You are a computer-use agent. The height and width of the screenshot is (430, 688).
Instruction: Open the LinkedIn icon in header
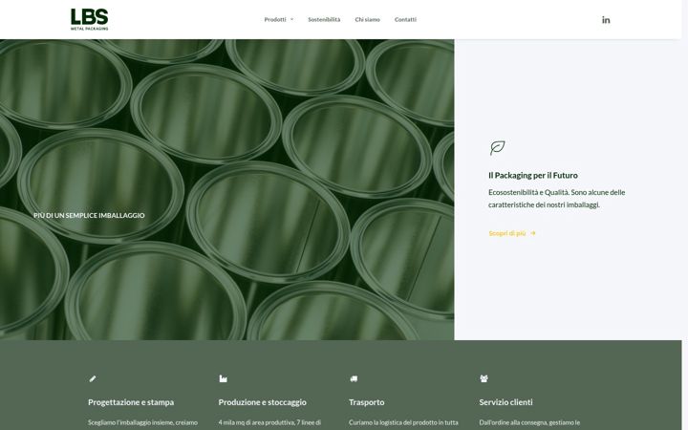[606, 20]
